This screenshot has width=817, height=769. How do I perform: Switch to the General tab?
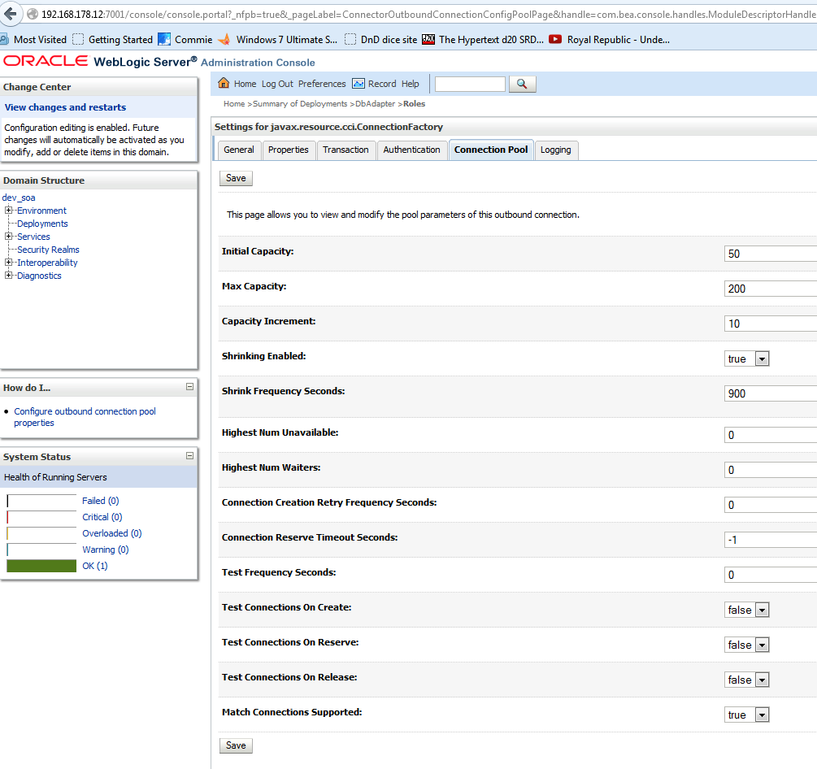[239, 150]
